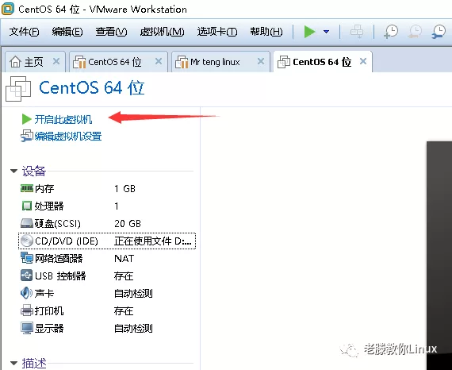
Task: Click the VM preview thumbnail
Action: pyautogui.click(x=439, y=256)
